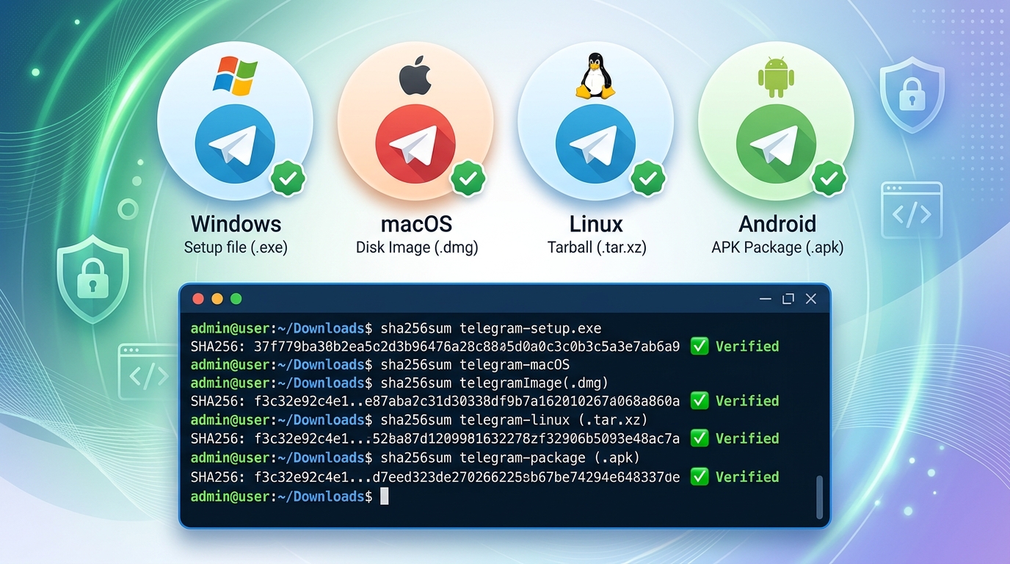Image resolution: width=1010 pixels, height=564 pixels.
Task: Click the green Android robot logo
Action: (x=776, y=76)
